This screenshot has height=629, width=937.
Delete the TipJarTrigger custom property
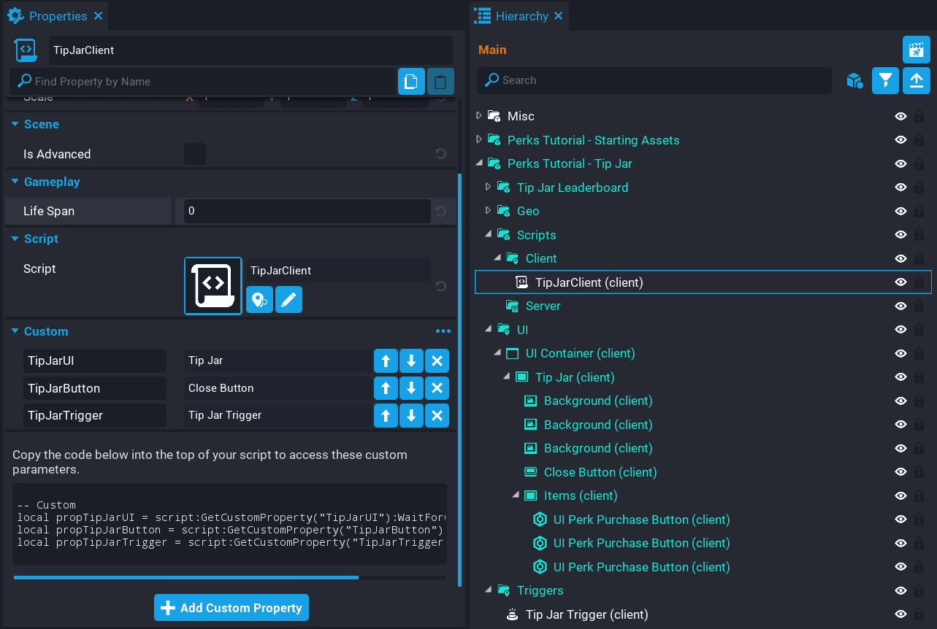(437, 415)
